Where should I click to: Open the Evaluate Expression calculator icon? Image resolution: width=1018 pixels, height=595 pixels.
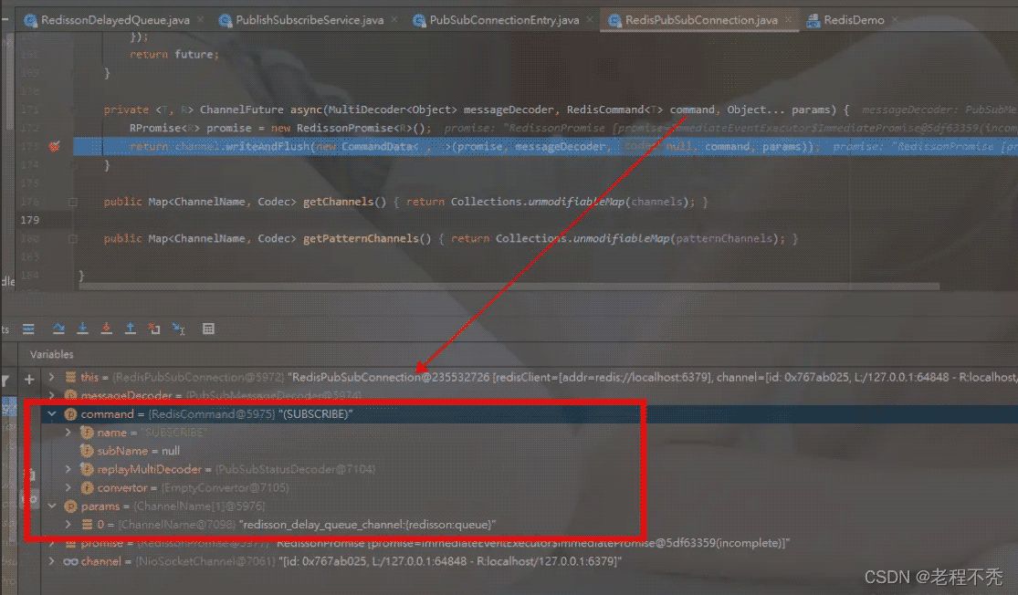coord(208,329)
